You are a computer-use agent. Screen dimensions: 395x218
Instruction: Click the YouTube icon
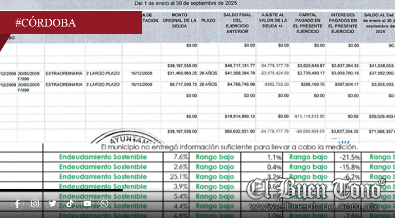(87, 204)
